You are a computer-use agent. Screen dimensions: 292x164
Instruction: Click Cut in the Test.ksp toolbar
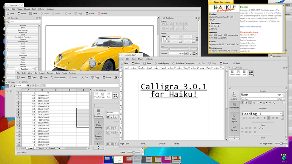84,77
